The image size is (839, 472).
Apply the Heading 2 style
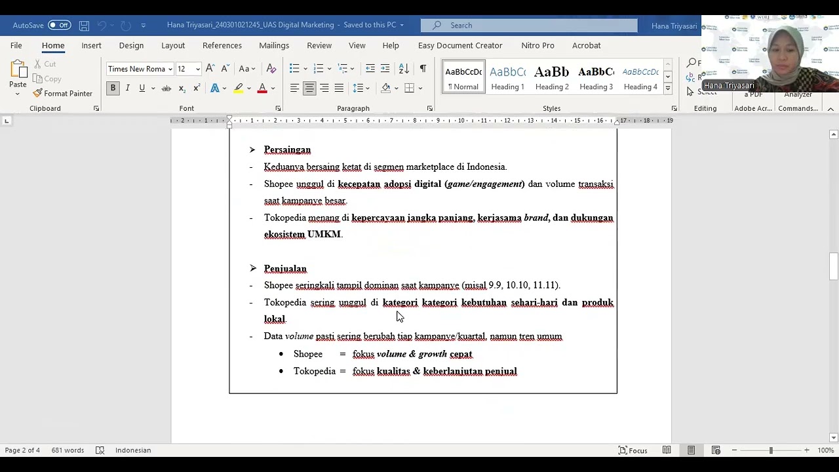[552, 77]
